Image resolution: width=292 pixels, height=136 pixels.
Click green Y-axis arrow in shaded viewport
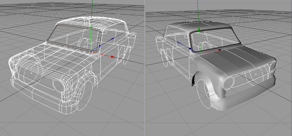click(x=199, y=29)
